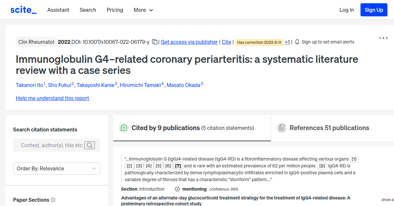Click Help me understand this report
Image resolution: width=394 pixels, height=206 pixels.
[x=52, y=98]
